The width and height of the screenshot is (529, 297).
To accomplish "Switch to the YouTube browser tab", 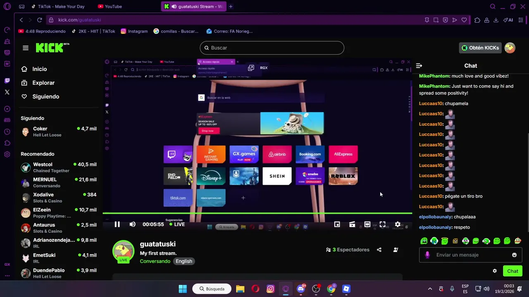I will (x=110, y=7).
